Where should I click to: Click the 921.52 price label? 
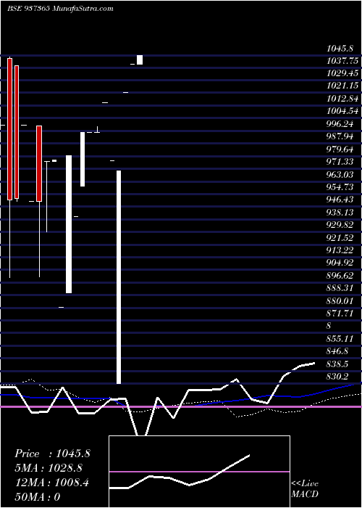point(340,238)
